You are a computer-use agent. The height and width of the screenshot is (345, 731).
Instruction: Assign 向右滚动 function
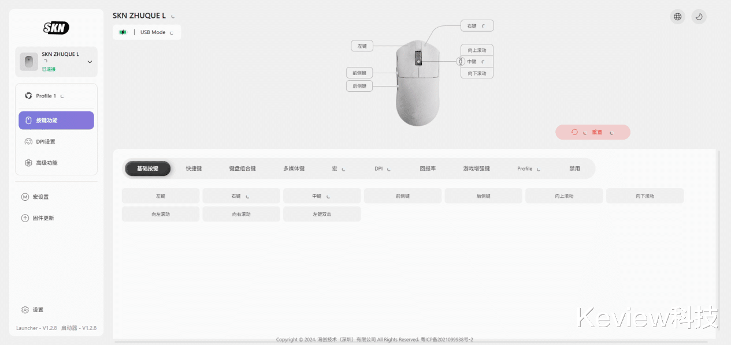tap(241, 214)
